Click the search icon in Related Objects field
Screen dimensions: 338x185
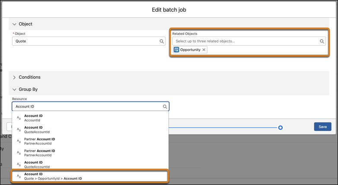coord(322,41)
